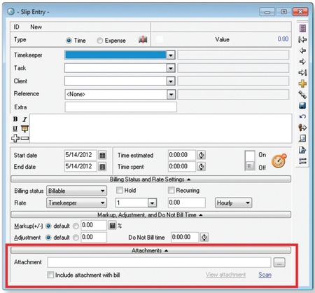315x293 pixels.
Task: Click clock icon next to Time estimated
Action: click(x=201, y=155)
